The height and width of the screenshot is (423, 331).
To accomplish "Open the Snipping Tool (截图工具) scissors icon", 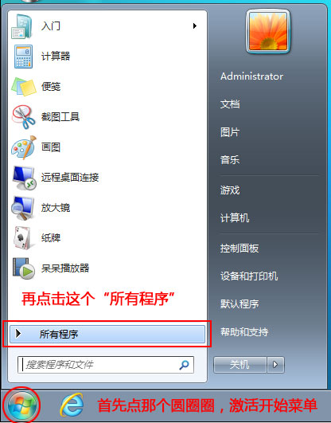I will click(x=24, y=117).
